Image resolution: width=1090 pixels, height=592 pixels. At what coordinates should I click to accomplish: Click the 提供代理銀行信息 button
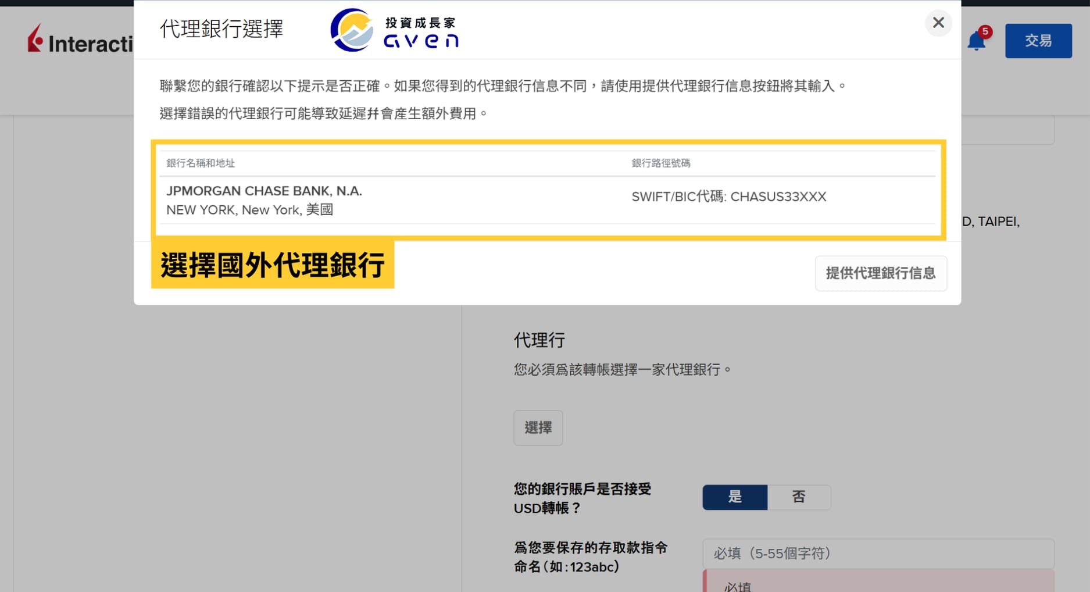tap(880, 273)
